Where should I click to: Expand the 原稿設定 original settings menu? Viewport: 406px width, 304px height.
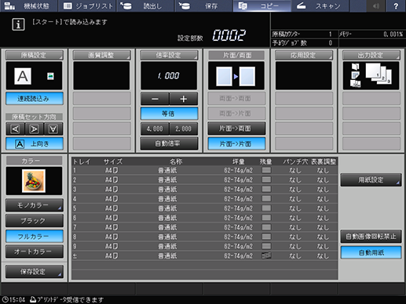[x=35, y=55]
